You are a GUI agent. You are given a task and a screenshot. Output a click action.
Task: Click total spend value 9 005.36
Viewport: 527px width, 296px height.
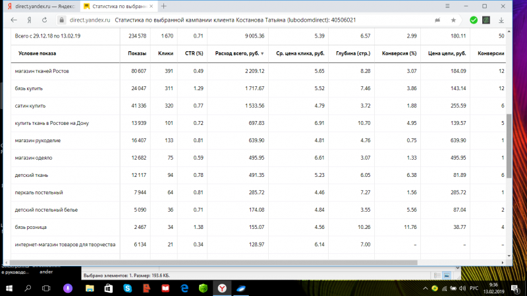click(x=254, y=36)
